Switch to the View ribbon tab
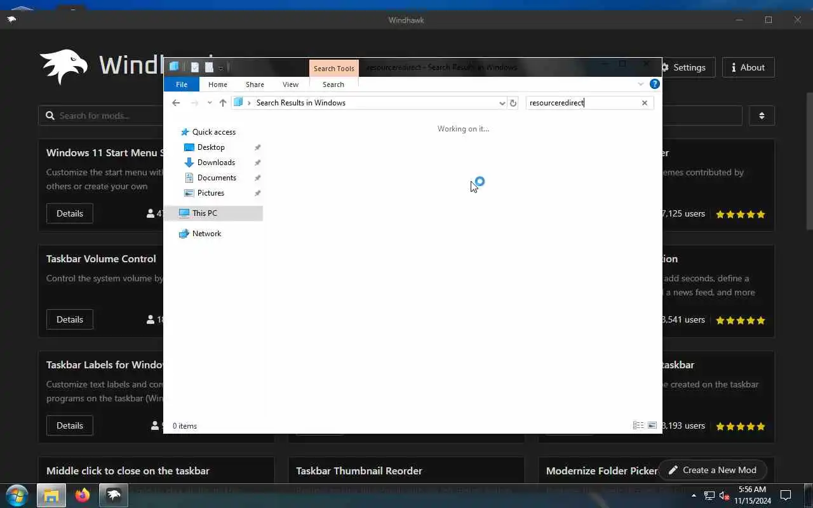Image resolution: width=813 pixels, height=508 pixels. pyautogui.click(x=290, y=84)
